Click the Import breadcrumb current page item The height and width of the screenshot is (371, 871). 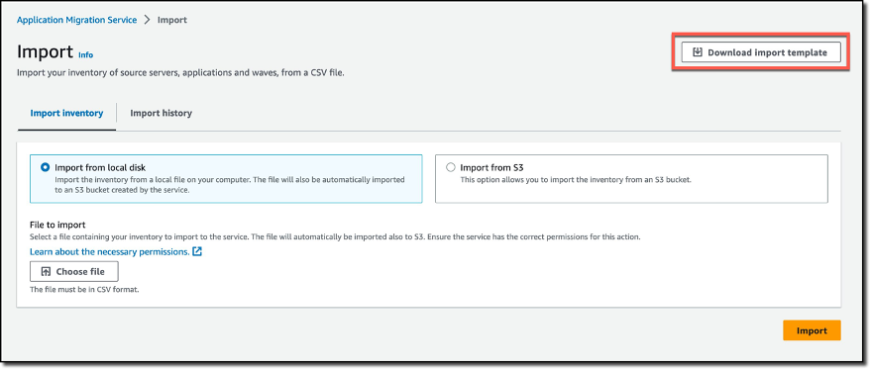(x=172, y=20)
